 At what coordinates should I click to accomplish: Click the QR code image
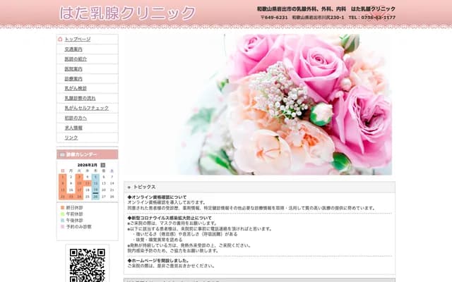(x=88, y=265)
